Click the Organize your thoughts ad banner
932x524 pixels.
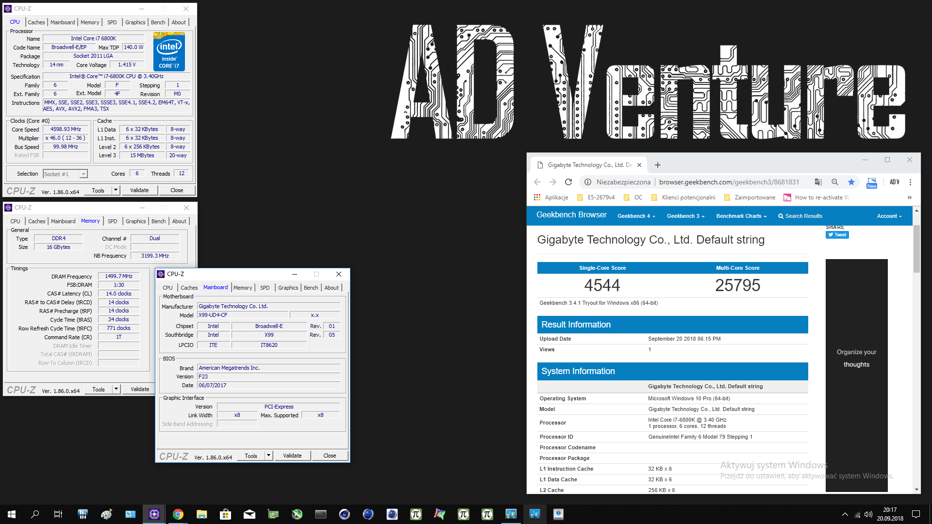pyautogui.click(x=857, y=376)
